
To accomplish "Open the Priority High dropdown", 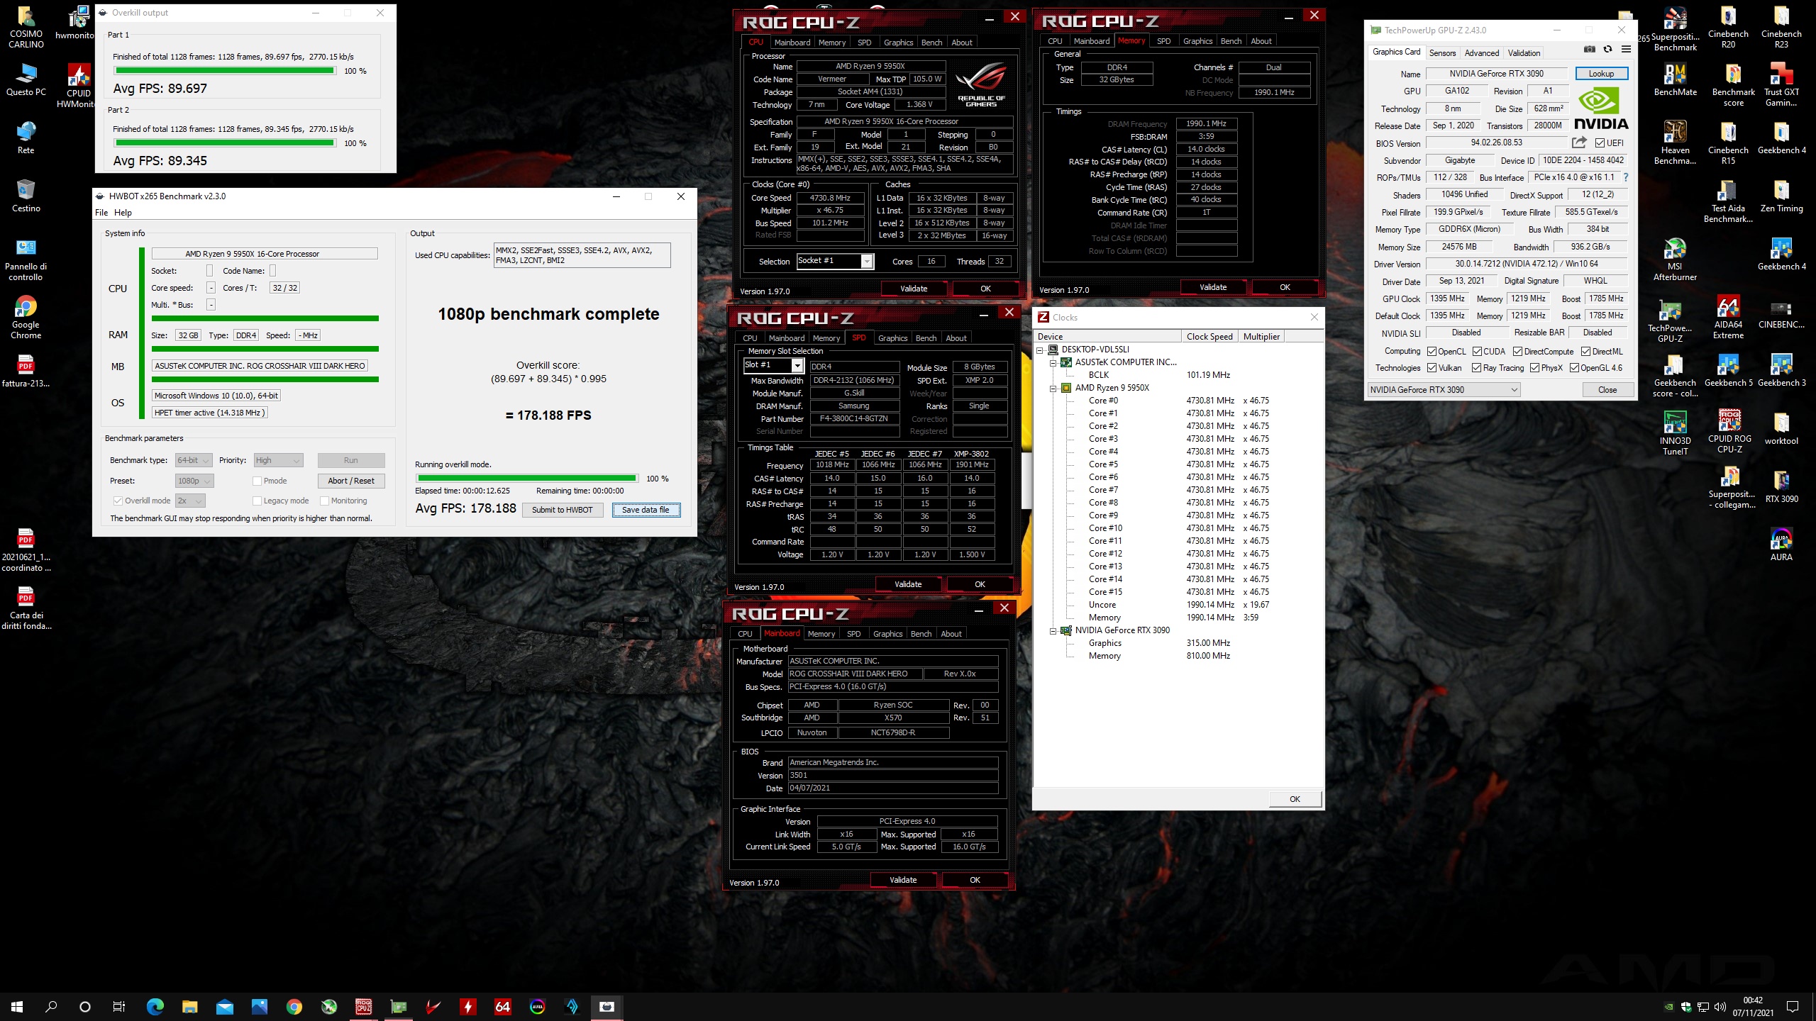I will pos(278,460).
